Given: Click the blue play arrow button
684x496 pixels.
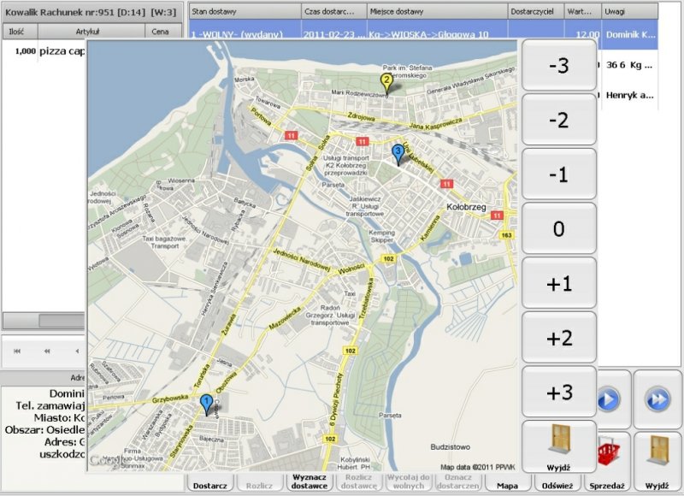Looking at the screenshot, I should click(x=608, y=399).
